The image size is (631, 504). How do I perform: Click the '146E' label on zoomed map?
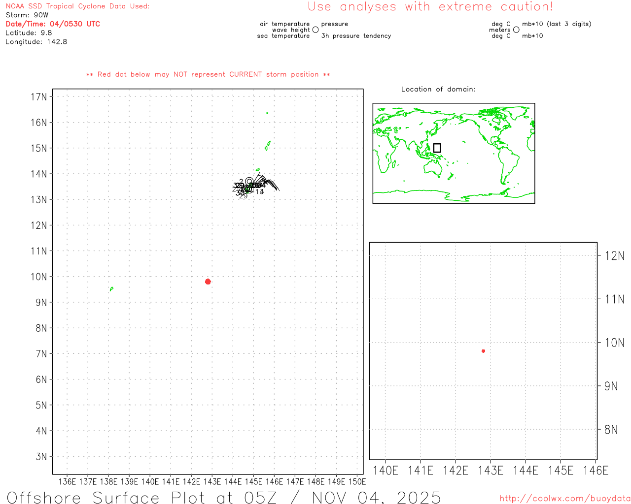(x=596, y=471)
